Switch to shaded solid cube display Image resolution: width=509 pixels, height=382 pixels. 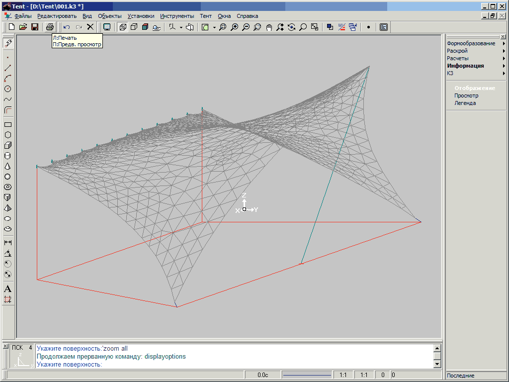(x=145, y=27)
